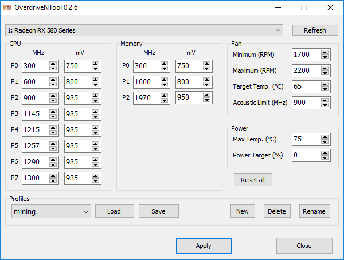Viewport: 344px width, 260px height.
Task: Decrease GPU P7 mV with down arrow
Action: 95,180
